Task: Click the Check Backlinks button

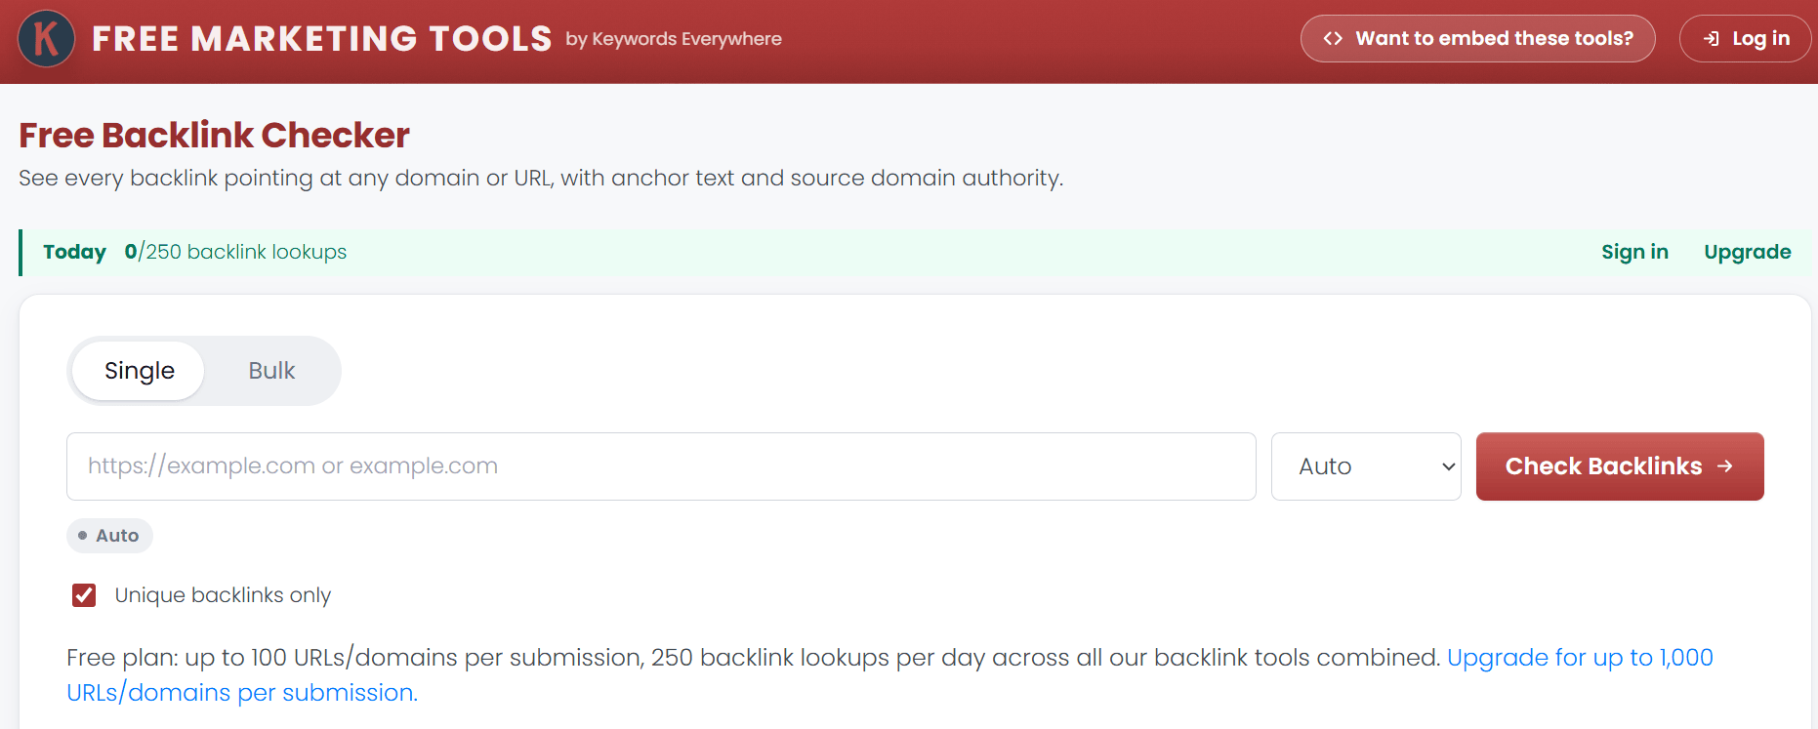Action: pyautogui.click(x=1620, y=466)
